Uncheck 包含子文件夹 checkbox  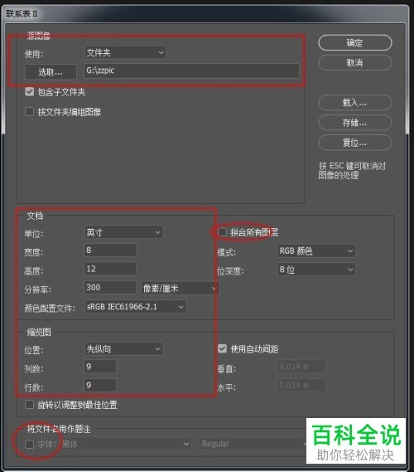(x=30, y=91)
